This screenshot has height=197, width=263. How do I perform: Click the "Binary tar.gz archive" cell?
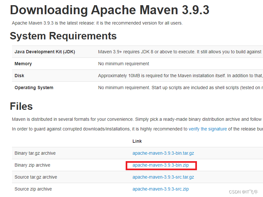(35, 153)
